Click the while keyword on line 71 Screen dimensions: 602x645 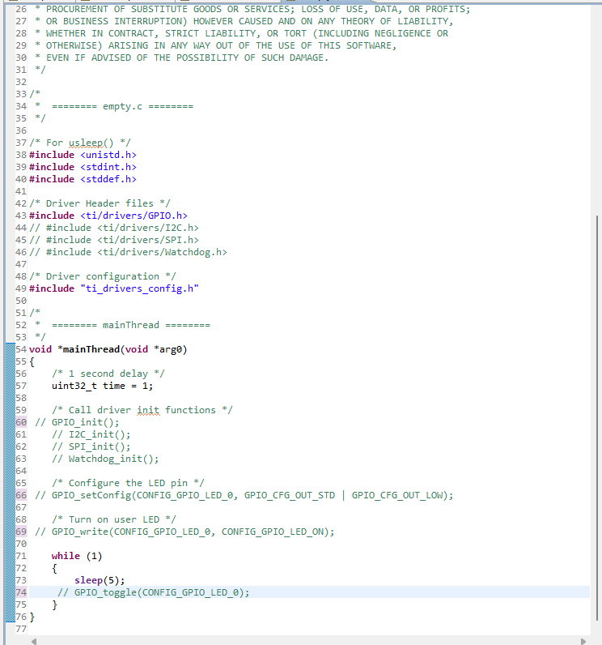pos(66,556)
